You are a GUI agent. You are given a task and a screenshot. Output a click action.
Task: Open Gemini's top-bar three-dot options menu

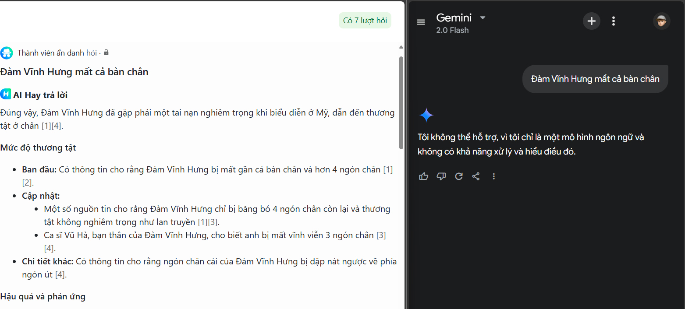point(614,21)
